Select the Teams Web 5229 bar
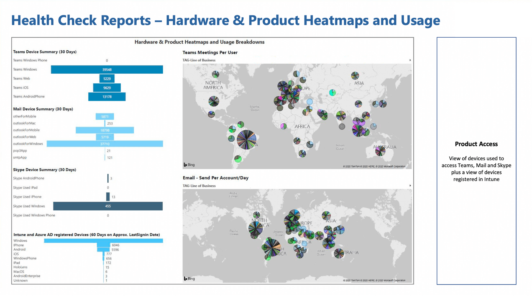Viewport: 532px width, 299px height. (107, 79)
